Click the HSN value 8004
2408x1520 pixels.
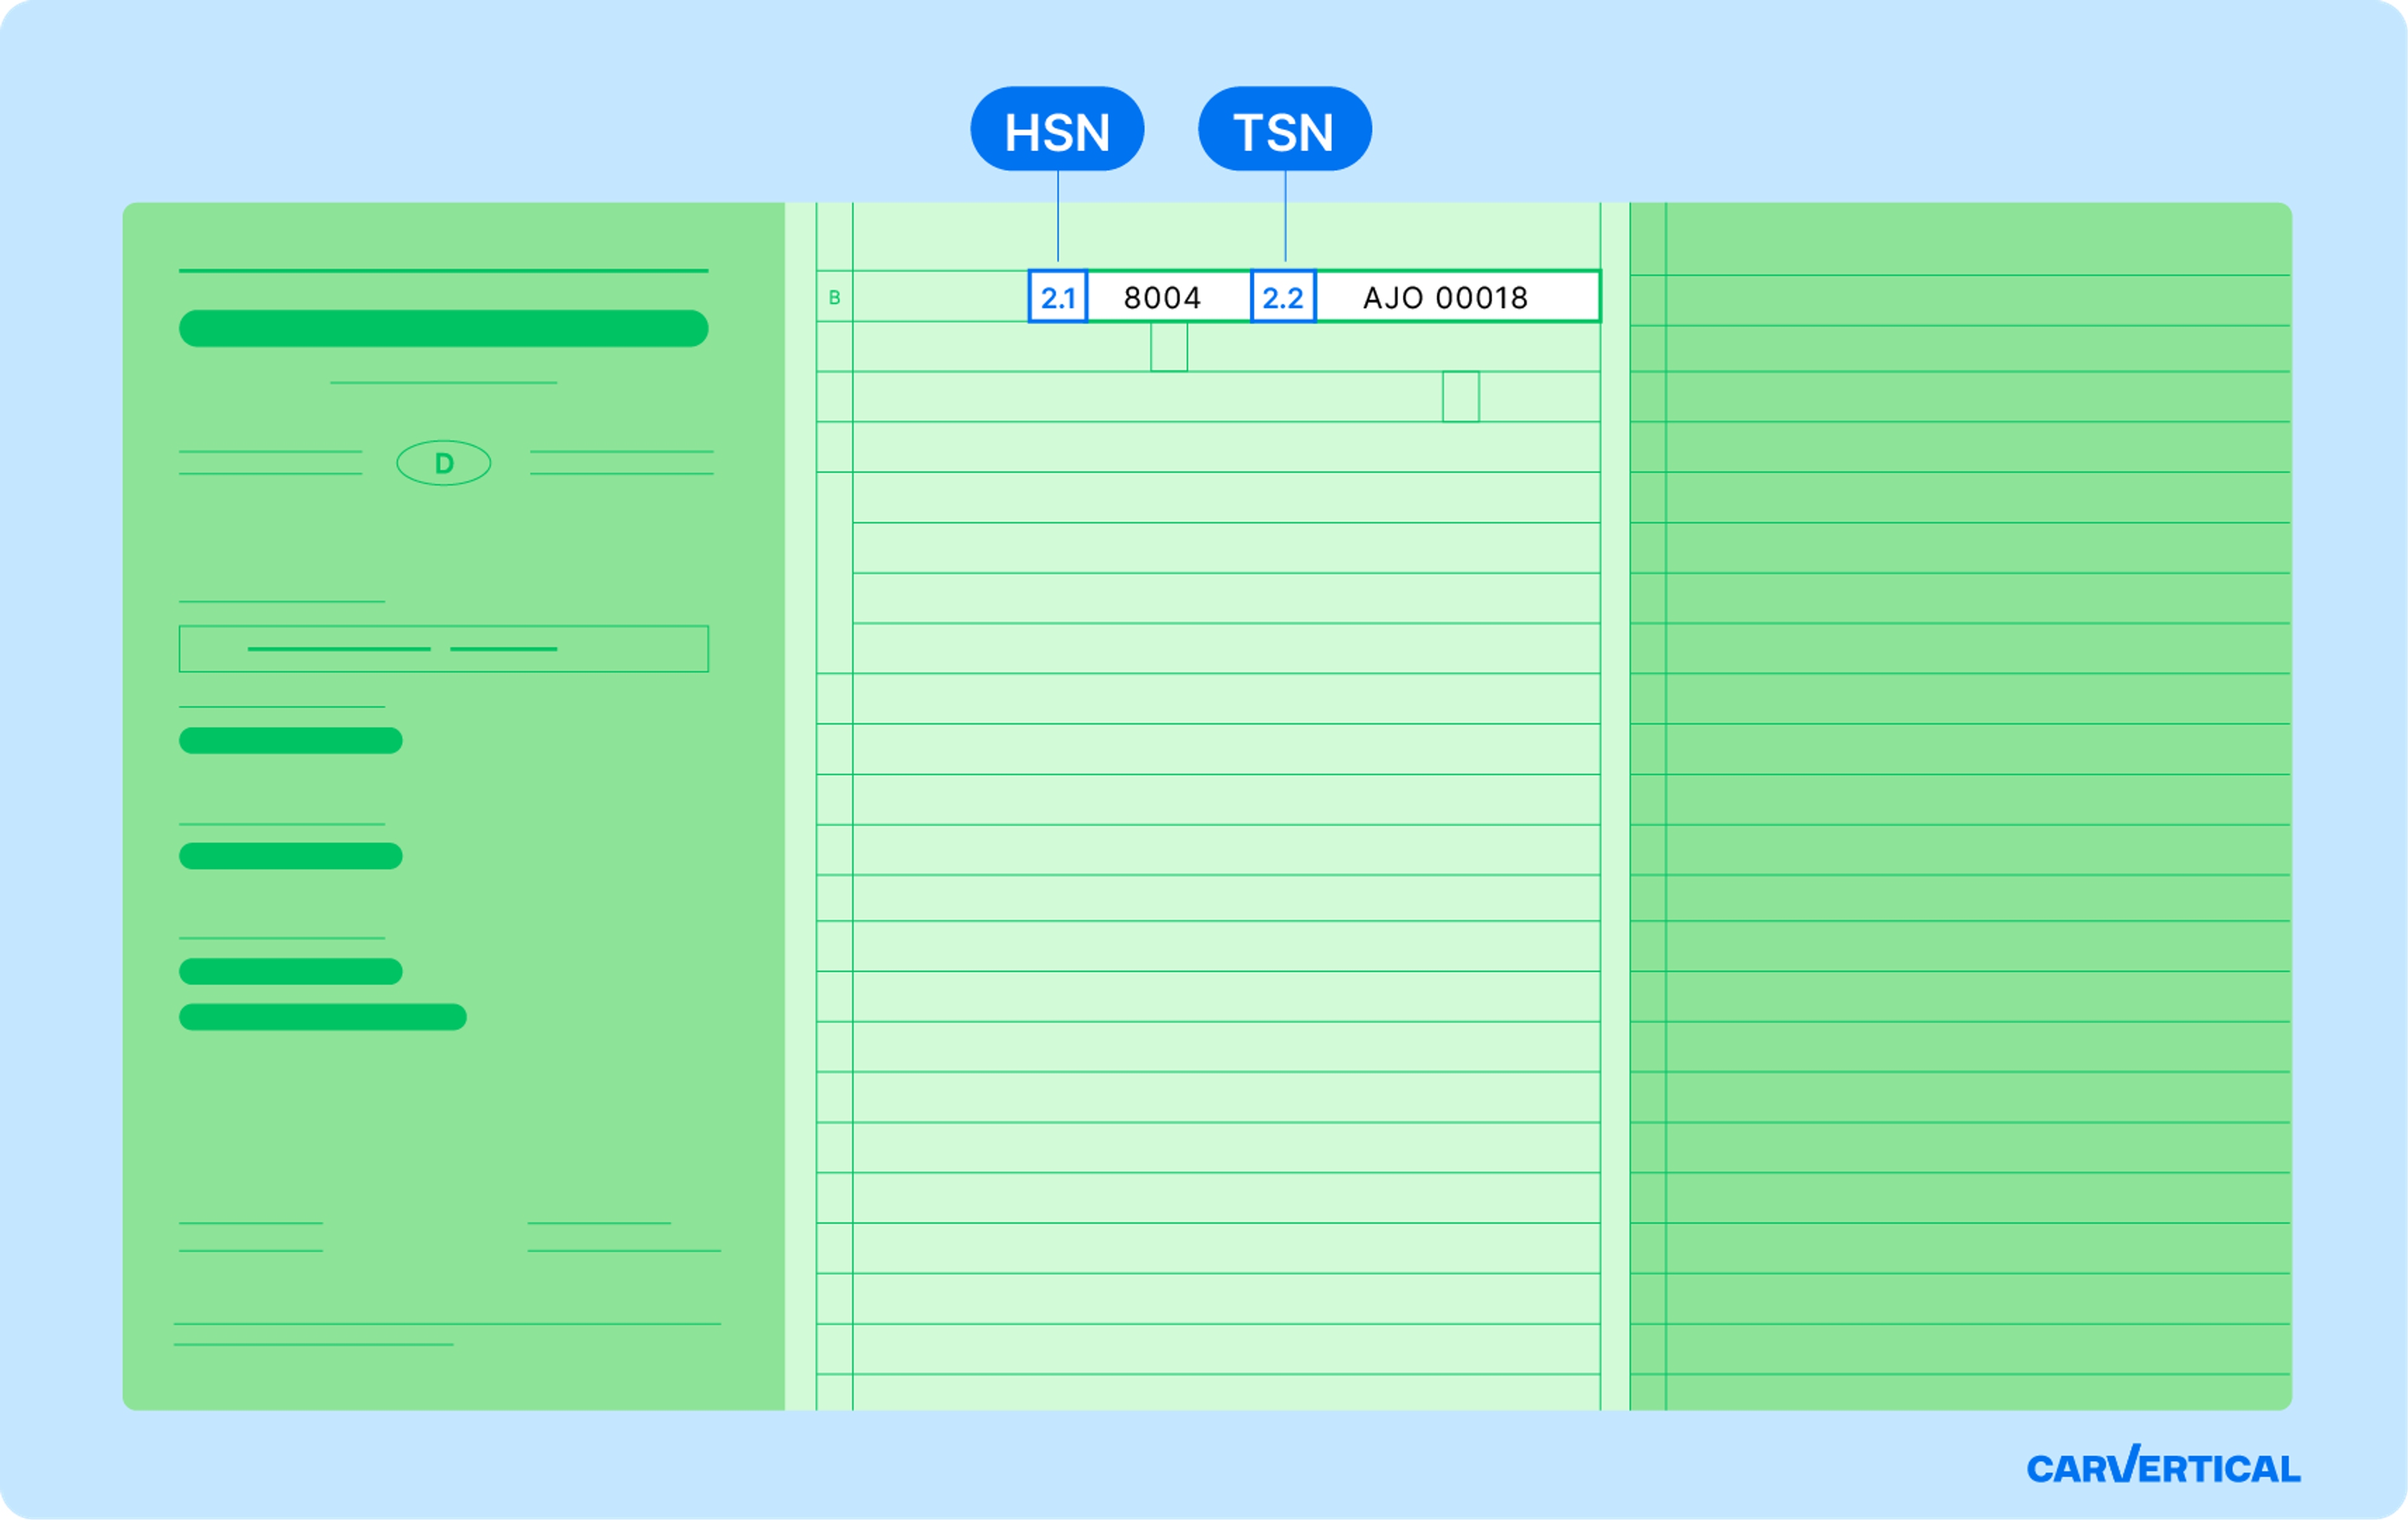tap(1162, 297)
